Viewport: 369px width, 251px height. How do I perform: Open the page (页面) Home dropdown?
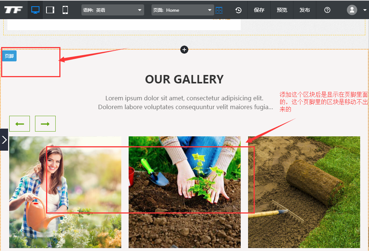pyautogui.click(x=182, y=10)
